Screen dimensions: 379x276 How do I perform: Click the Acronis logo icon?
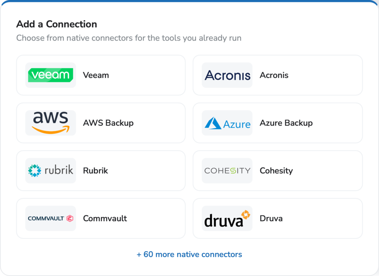pos(227,75)
